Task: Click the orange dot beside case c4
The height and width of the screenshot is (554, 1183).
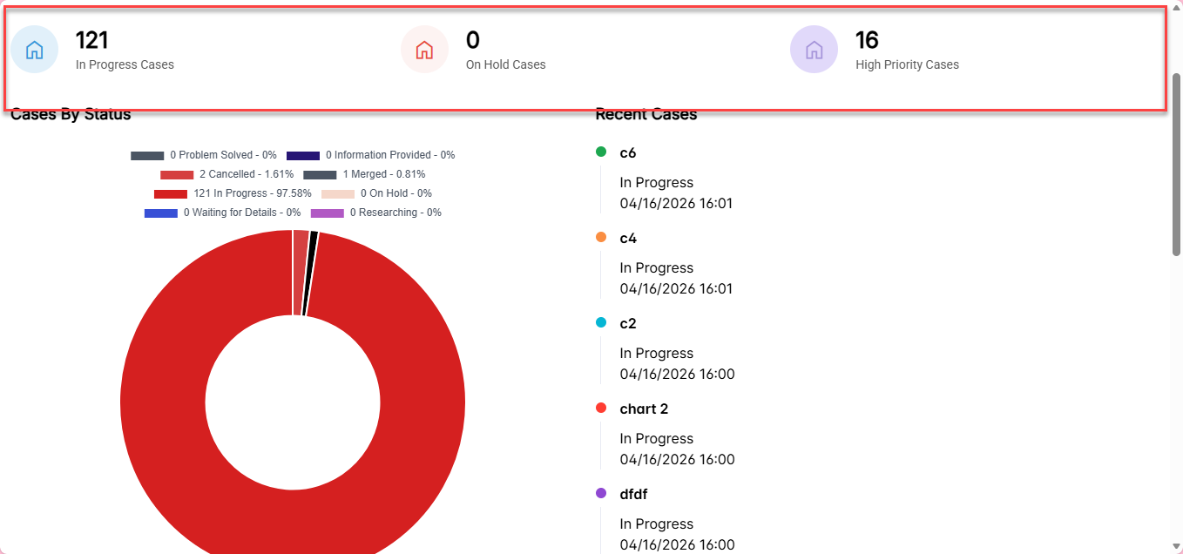Action: point(601,238)
